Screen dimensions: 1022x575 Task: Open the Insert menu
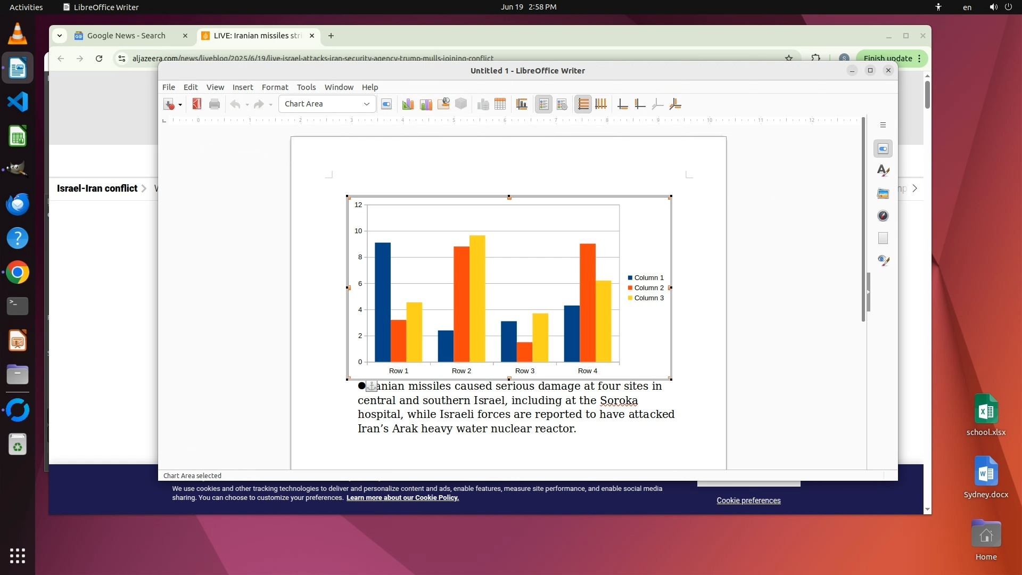coord(243,87)
